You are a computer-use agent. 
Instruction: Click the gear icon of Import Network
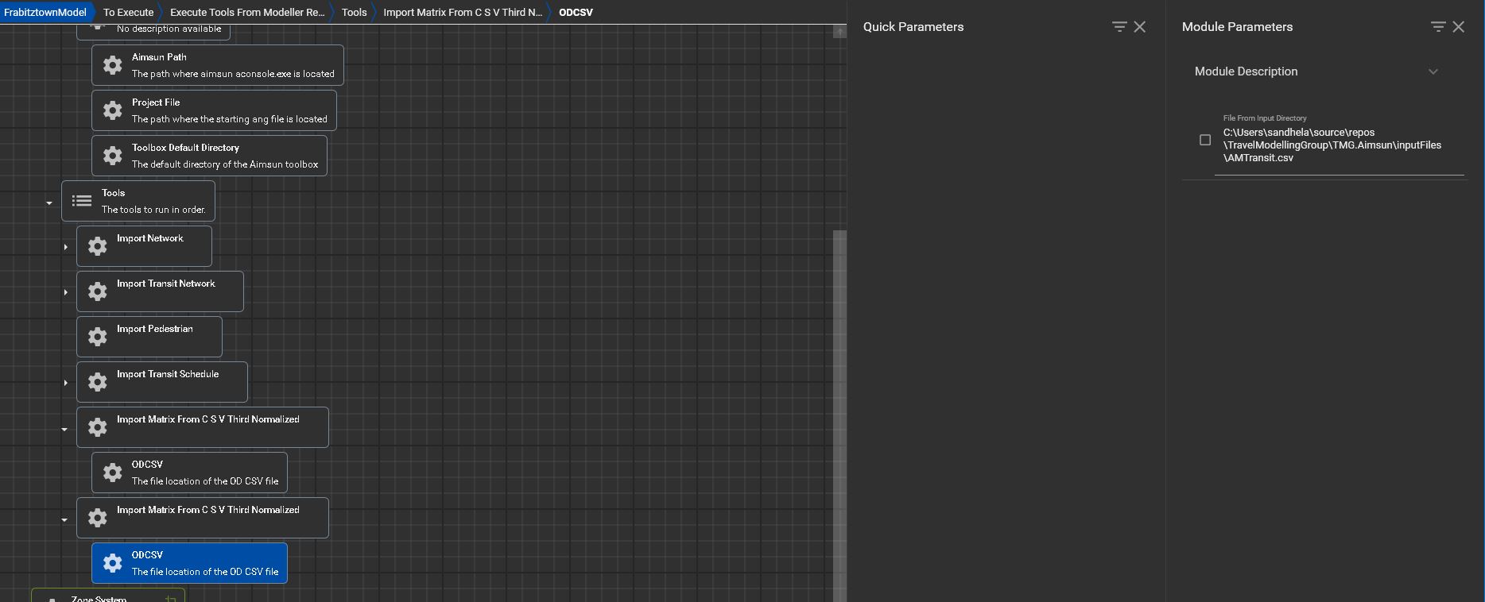98,246
